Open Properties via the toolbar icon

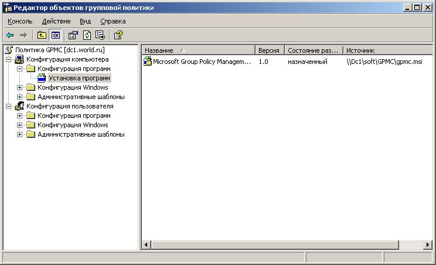pyautogui.click(x=73, y=35)
